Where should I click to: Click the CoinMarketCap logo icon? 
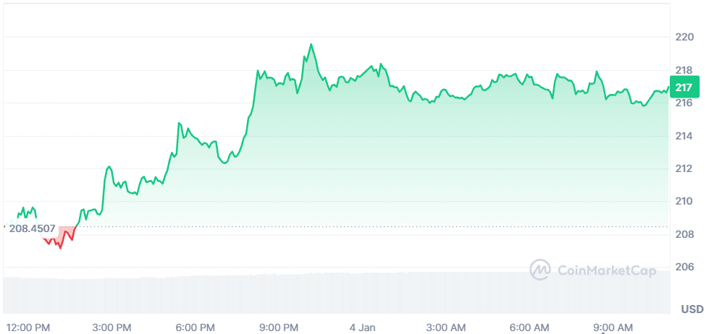point(541,270)
